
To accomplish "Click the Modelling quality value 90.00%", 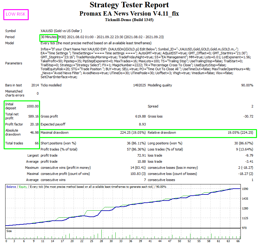I will click(x=247, y=85).
